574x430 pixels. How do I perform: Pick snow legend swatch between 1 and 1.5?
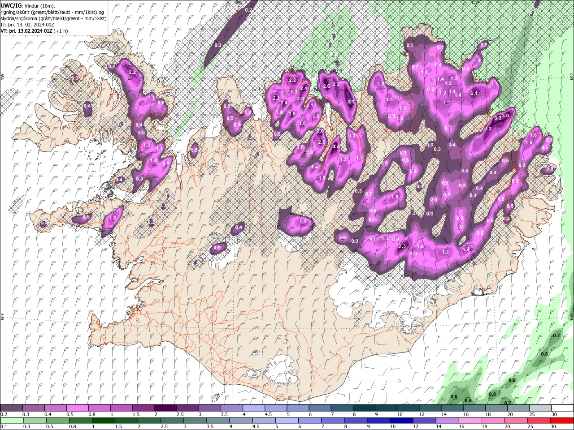[121, 408]
